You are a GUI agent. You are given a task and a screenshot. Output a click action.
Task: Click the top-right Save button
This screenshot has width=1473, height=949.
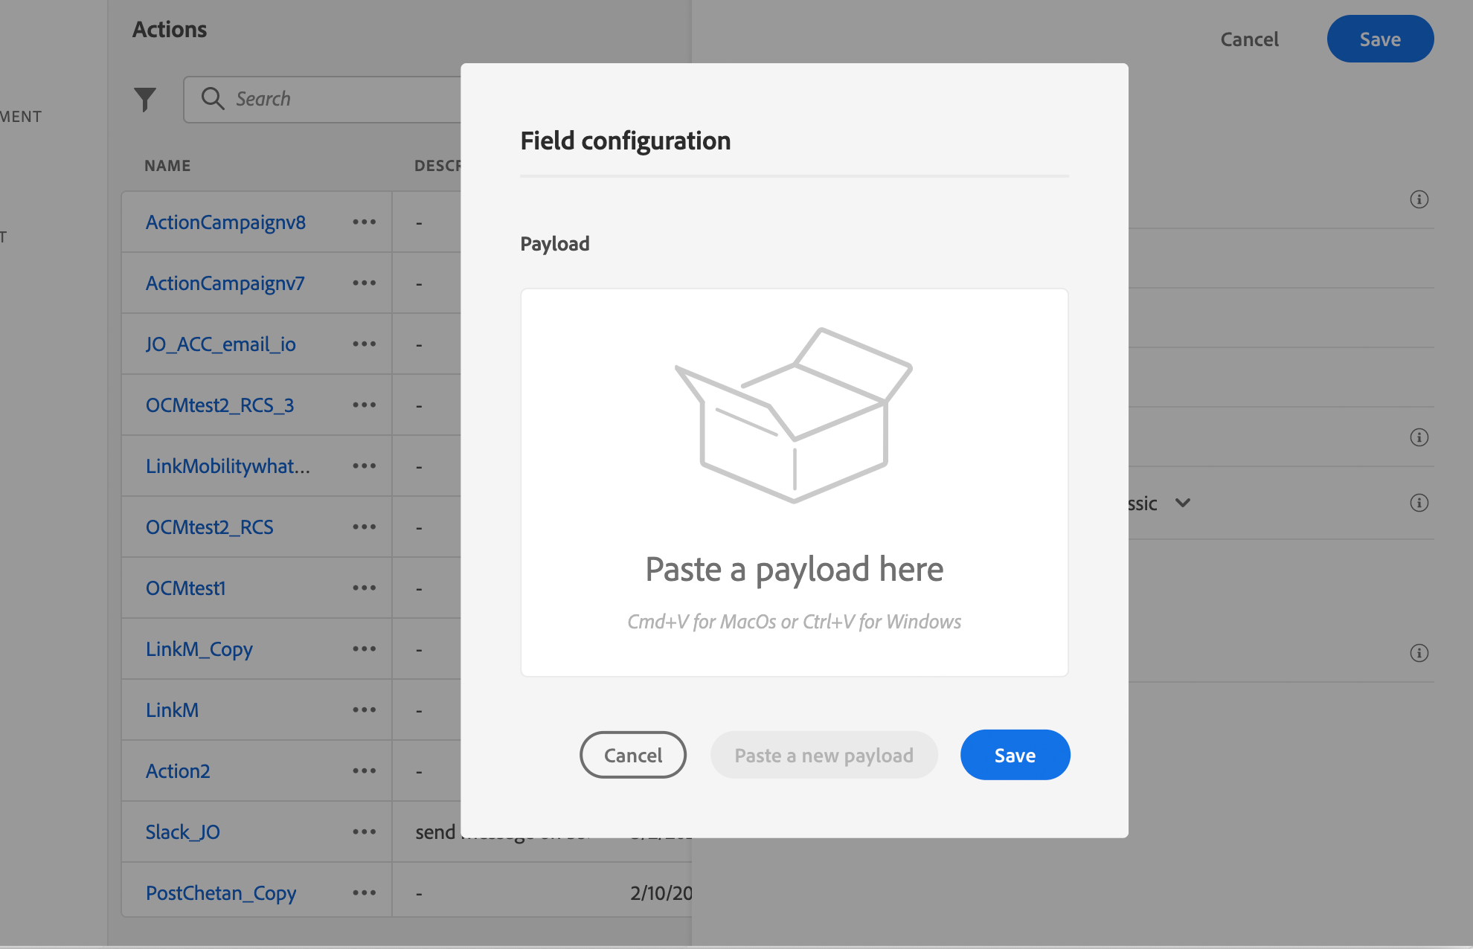tap(1379, 39)
